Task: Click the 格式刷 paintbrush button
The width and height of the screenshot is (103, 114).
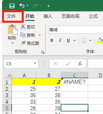Action: pos(30,43)
